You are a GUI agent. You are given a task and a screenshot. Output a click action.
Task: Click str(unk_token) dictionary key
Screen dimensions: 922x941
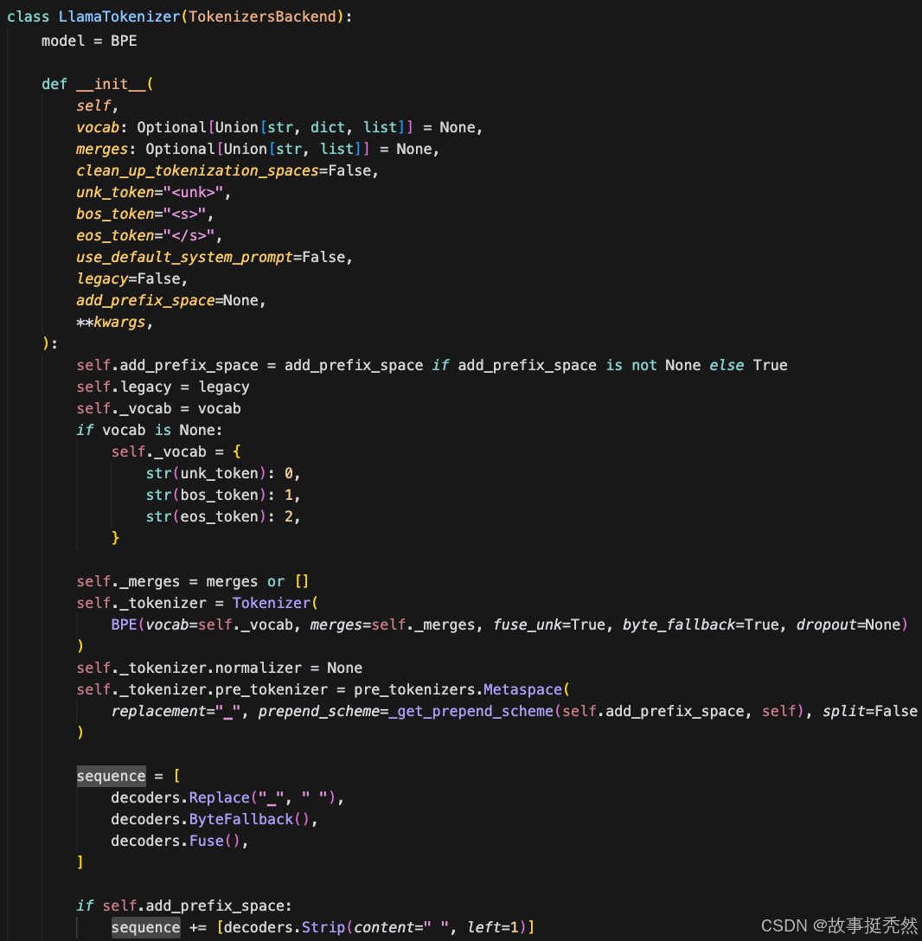pyautogui.click(x=206, y=473)
